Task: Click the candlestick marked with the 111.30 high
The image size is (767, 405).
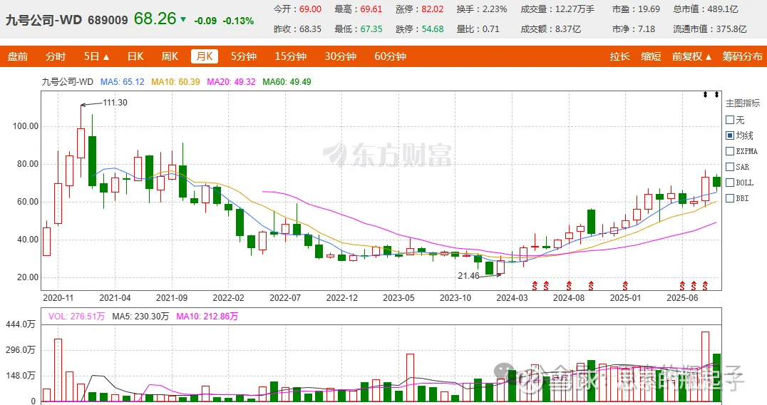Action: 81,143
